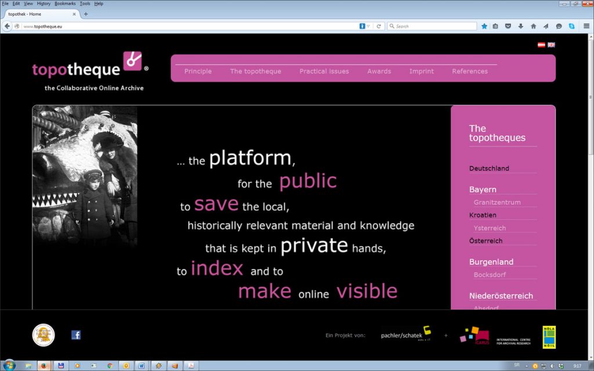This screenshot has height=371, width=594.
Task: Open the Firefox hamburger menu
Action: (x=586, y=26)
